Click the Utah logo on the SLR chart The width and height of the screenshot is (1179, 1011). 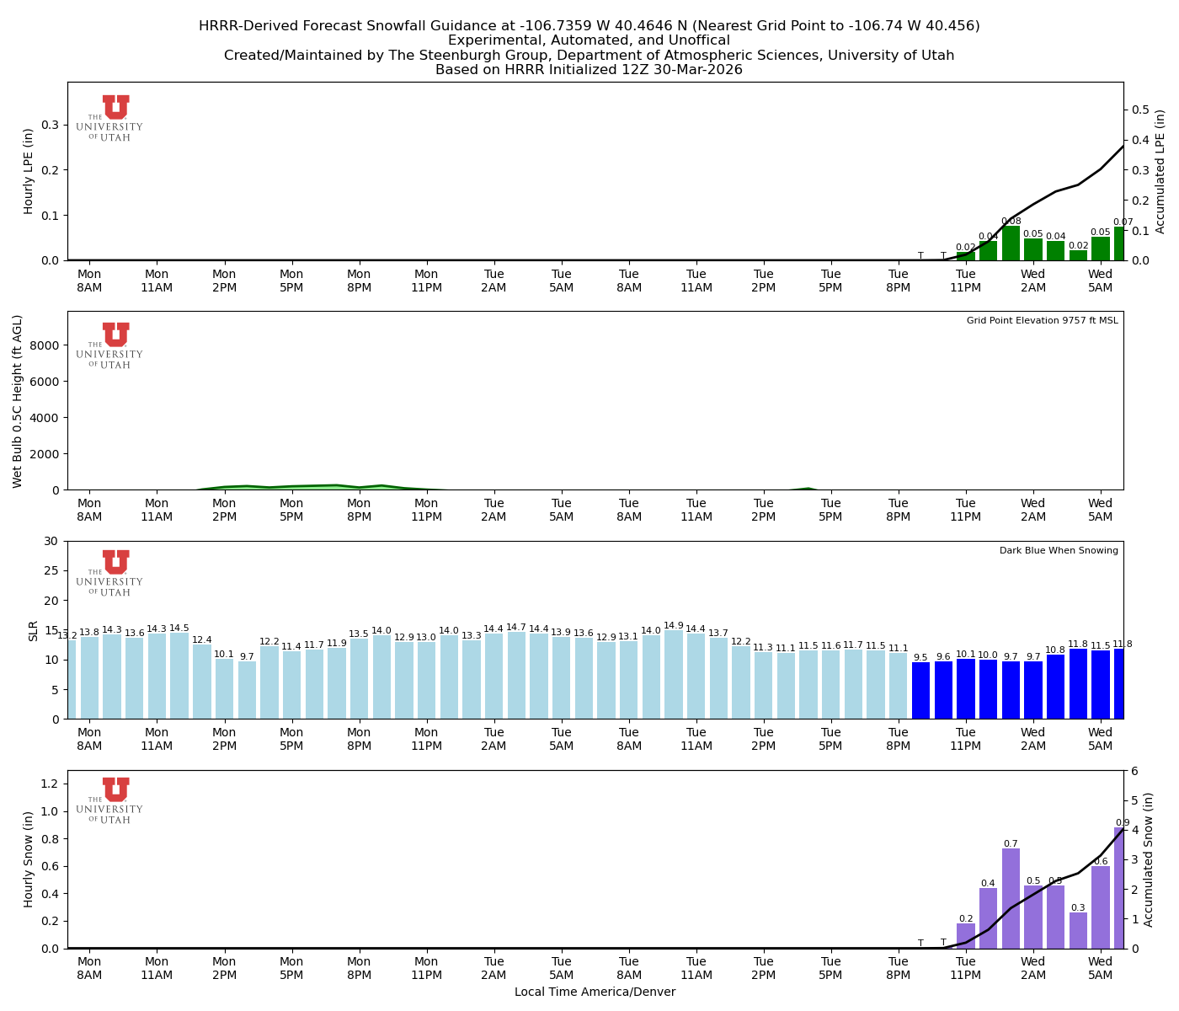[113, 573]
